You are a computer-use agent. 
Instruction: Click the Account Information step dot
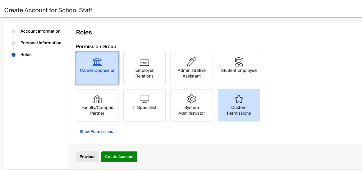(x=14, y=31)
